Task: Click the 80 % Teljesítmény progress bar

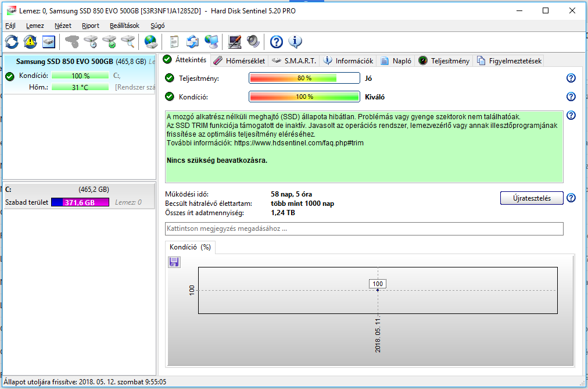Action: [304, 78]
